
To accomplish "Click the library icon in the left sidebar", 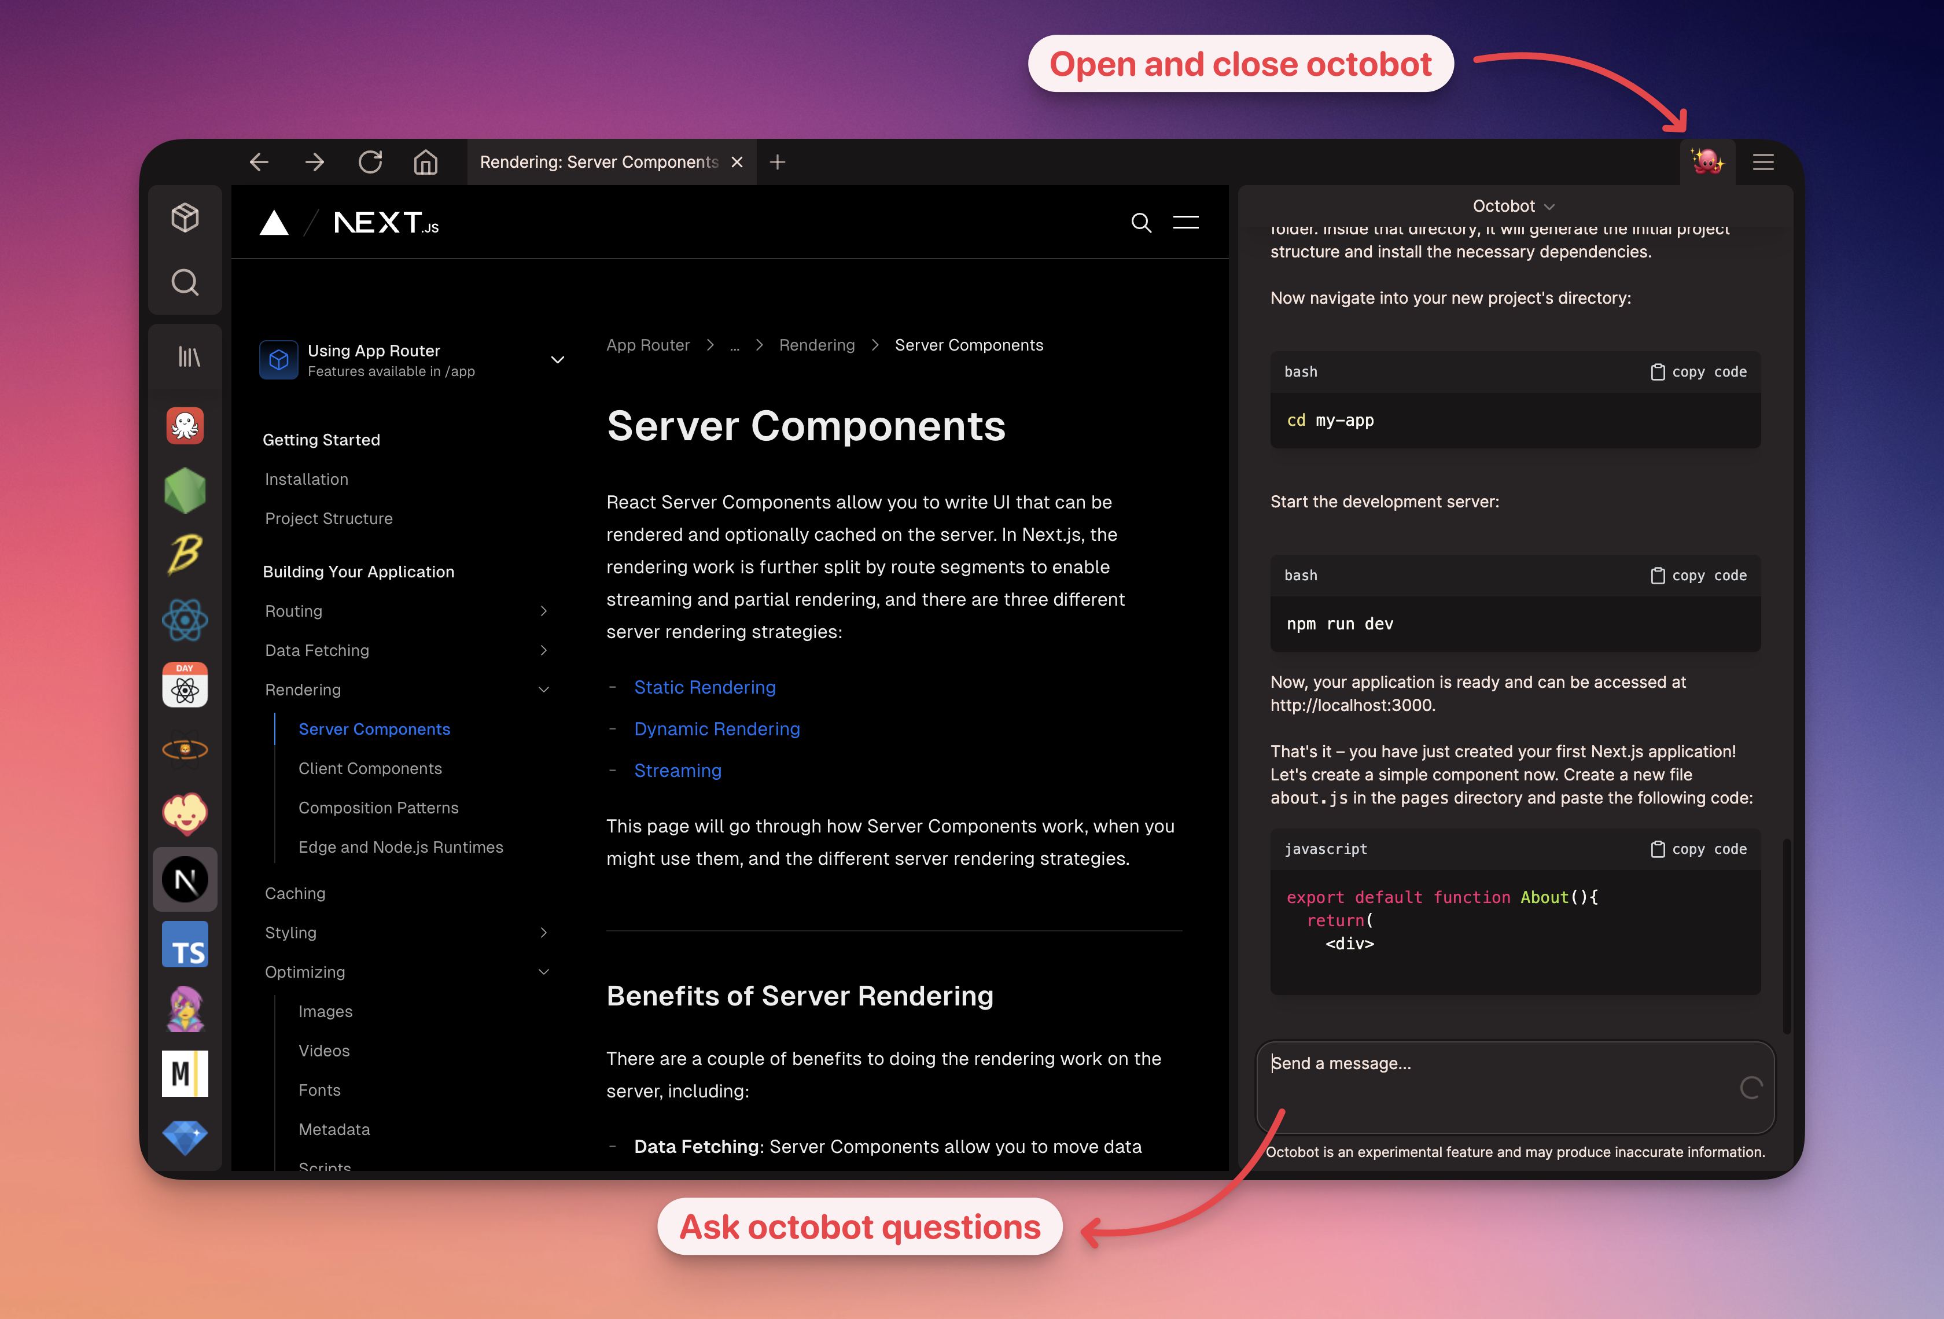I will click(185, 356).
